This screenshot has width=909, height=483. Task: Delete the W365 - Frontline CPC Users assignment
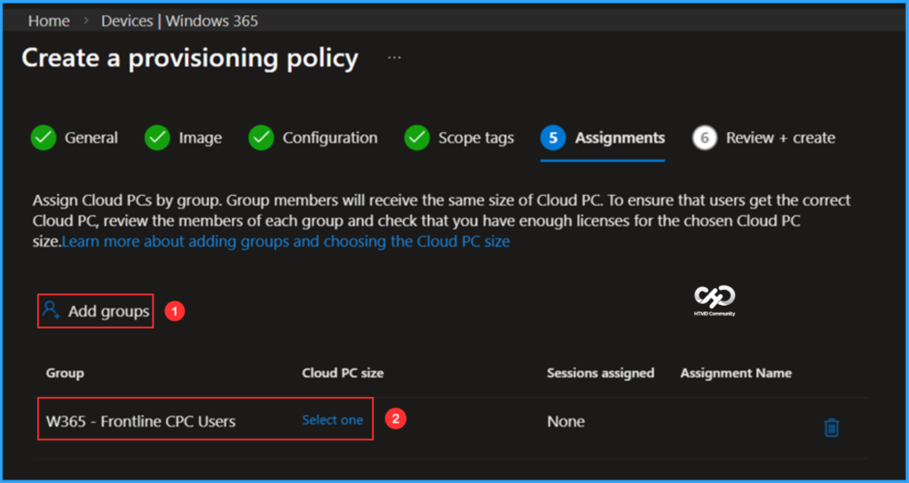click(x=831, y=427)
